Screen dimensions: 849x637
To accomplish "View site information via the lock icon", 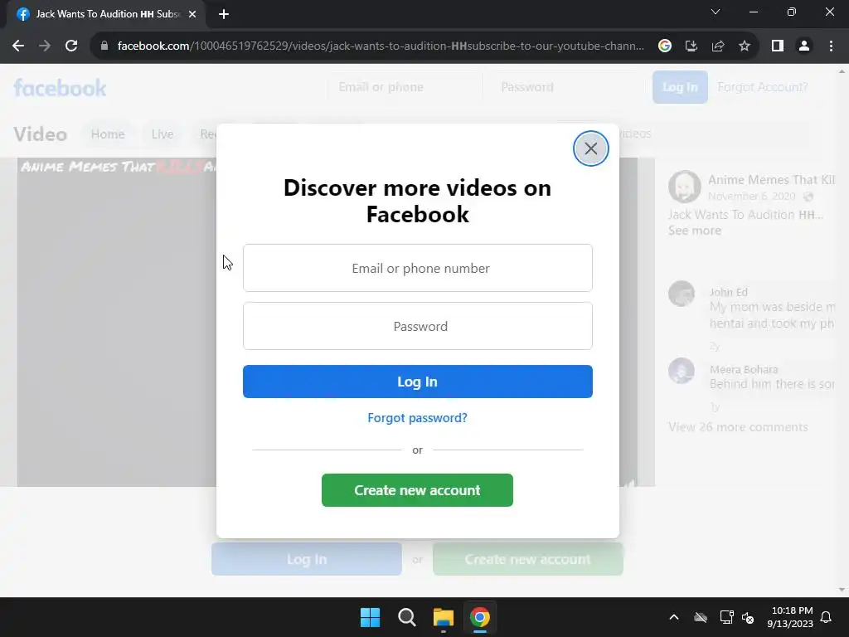I will point(104,46).
